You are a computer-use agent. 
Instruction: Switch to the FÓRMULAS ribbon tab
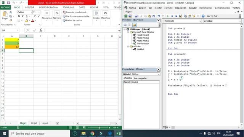coord(68,7)
